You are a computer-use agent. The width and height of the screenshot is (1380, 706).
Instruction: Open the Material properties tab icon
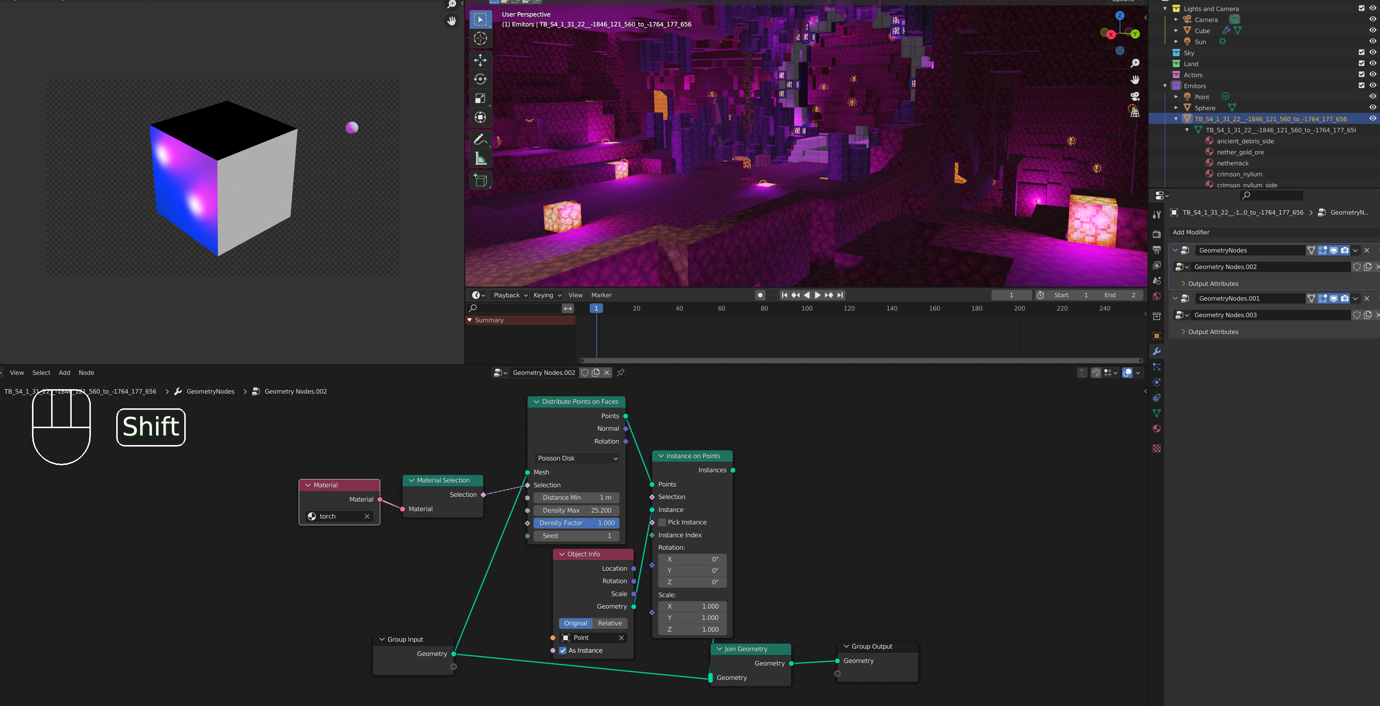1157,429
